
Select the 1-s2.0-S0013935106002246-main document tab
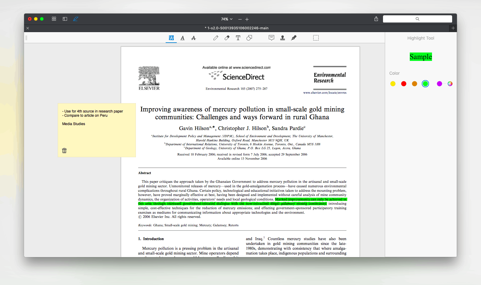tap(236, 28)
